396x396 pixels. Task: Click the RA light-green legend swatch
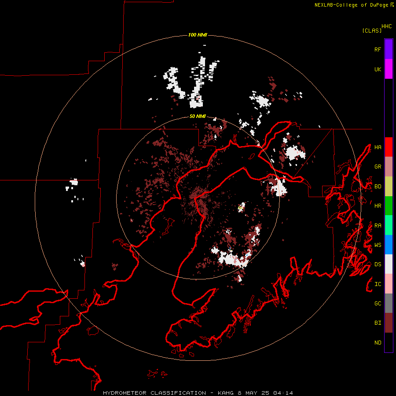(389, 225)
